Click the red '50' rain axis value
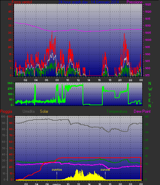Screen dimensions: 160x185 pyautogui.click(x=11, y=148)
